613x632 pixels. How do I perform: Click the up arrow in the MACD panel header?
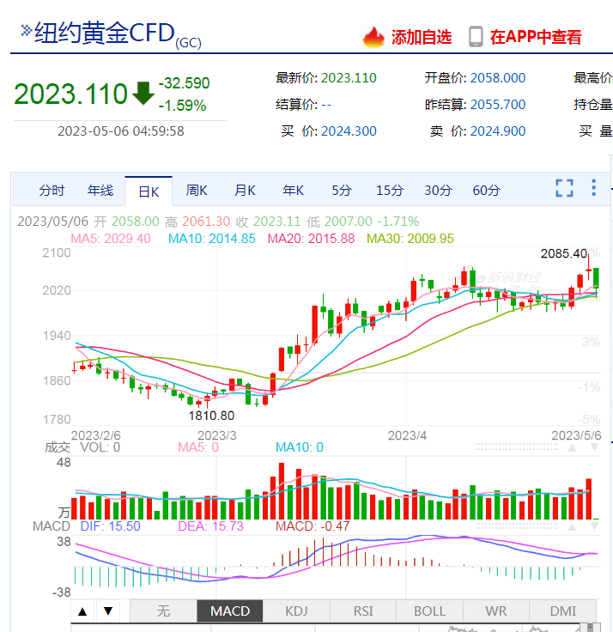pos(572,526)
